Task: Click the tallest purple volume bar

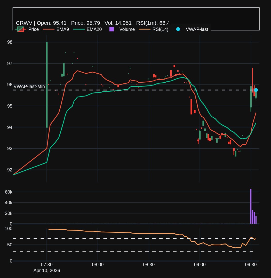Action: click(x=251, y=206)
